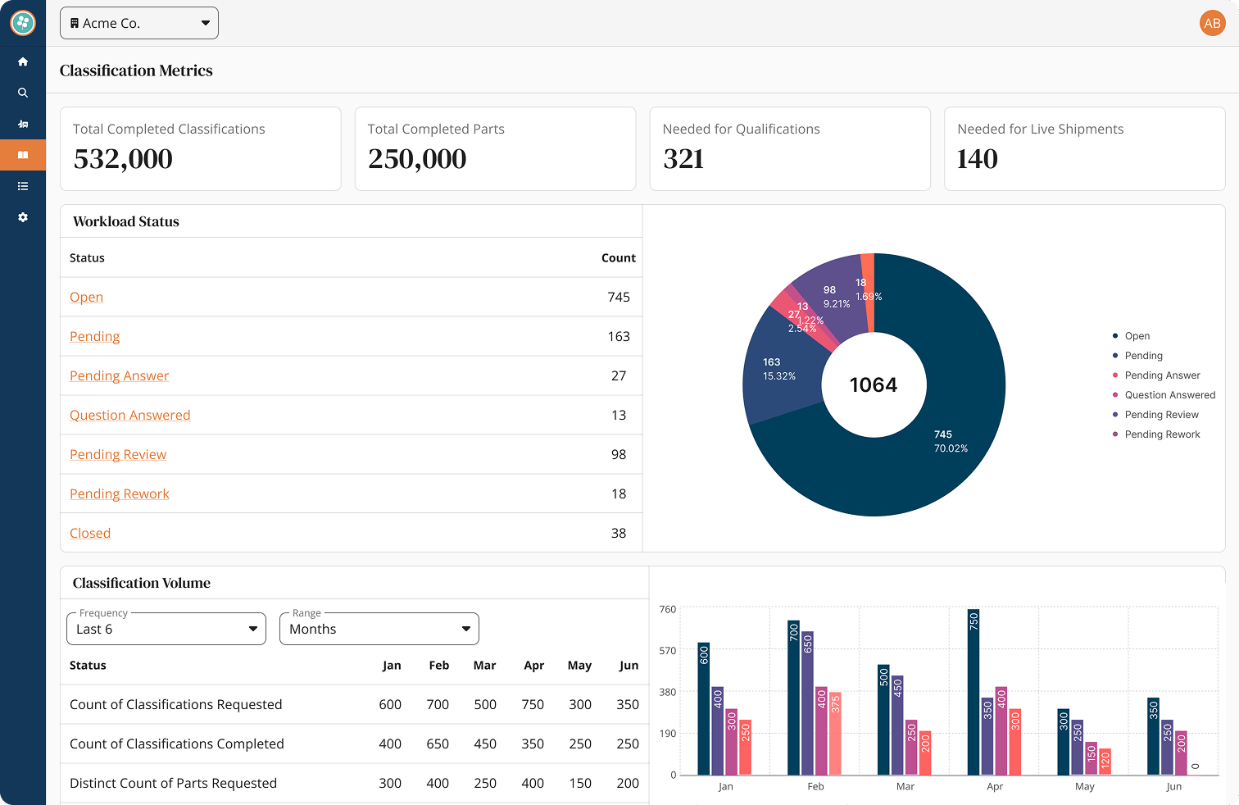Click the Mar label on bar chart axis
1239x805 pixels.
pos(905,786)
